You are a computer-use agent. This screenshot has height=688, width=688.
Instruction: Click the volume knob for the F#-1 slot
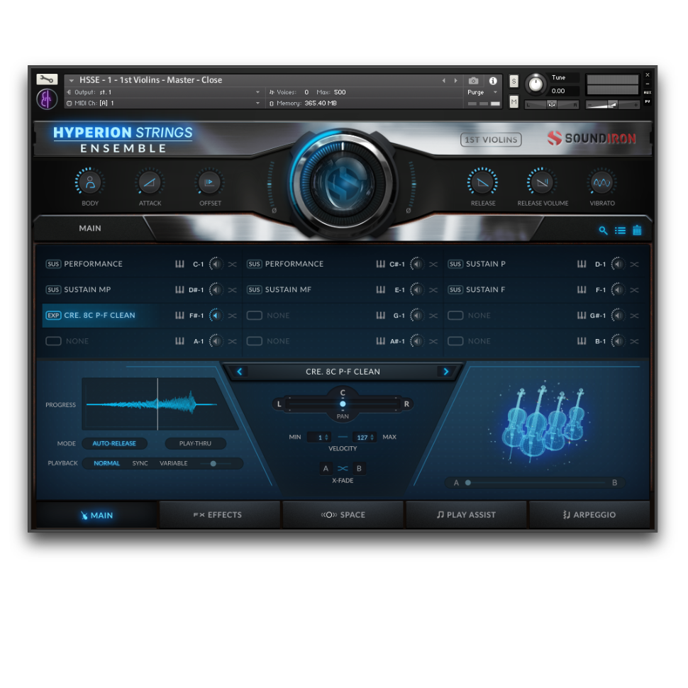tap(216, 316)
